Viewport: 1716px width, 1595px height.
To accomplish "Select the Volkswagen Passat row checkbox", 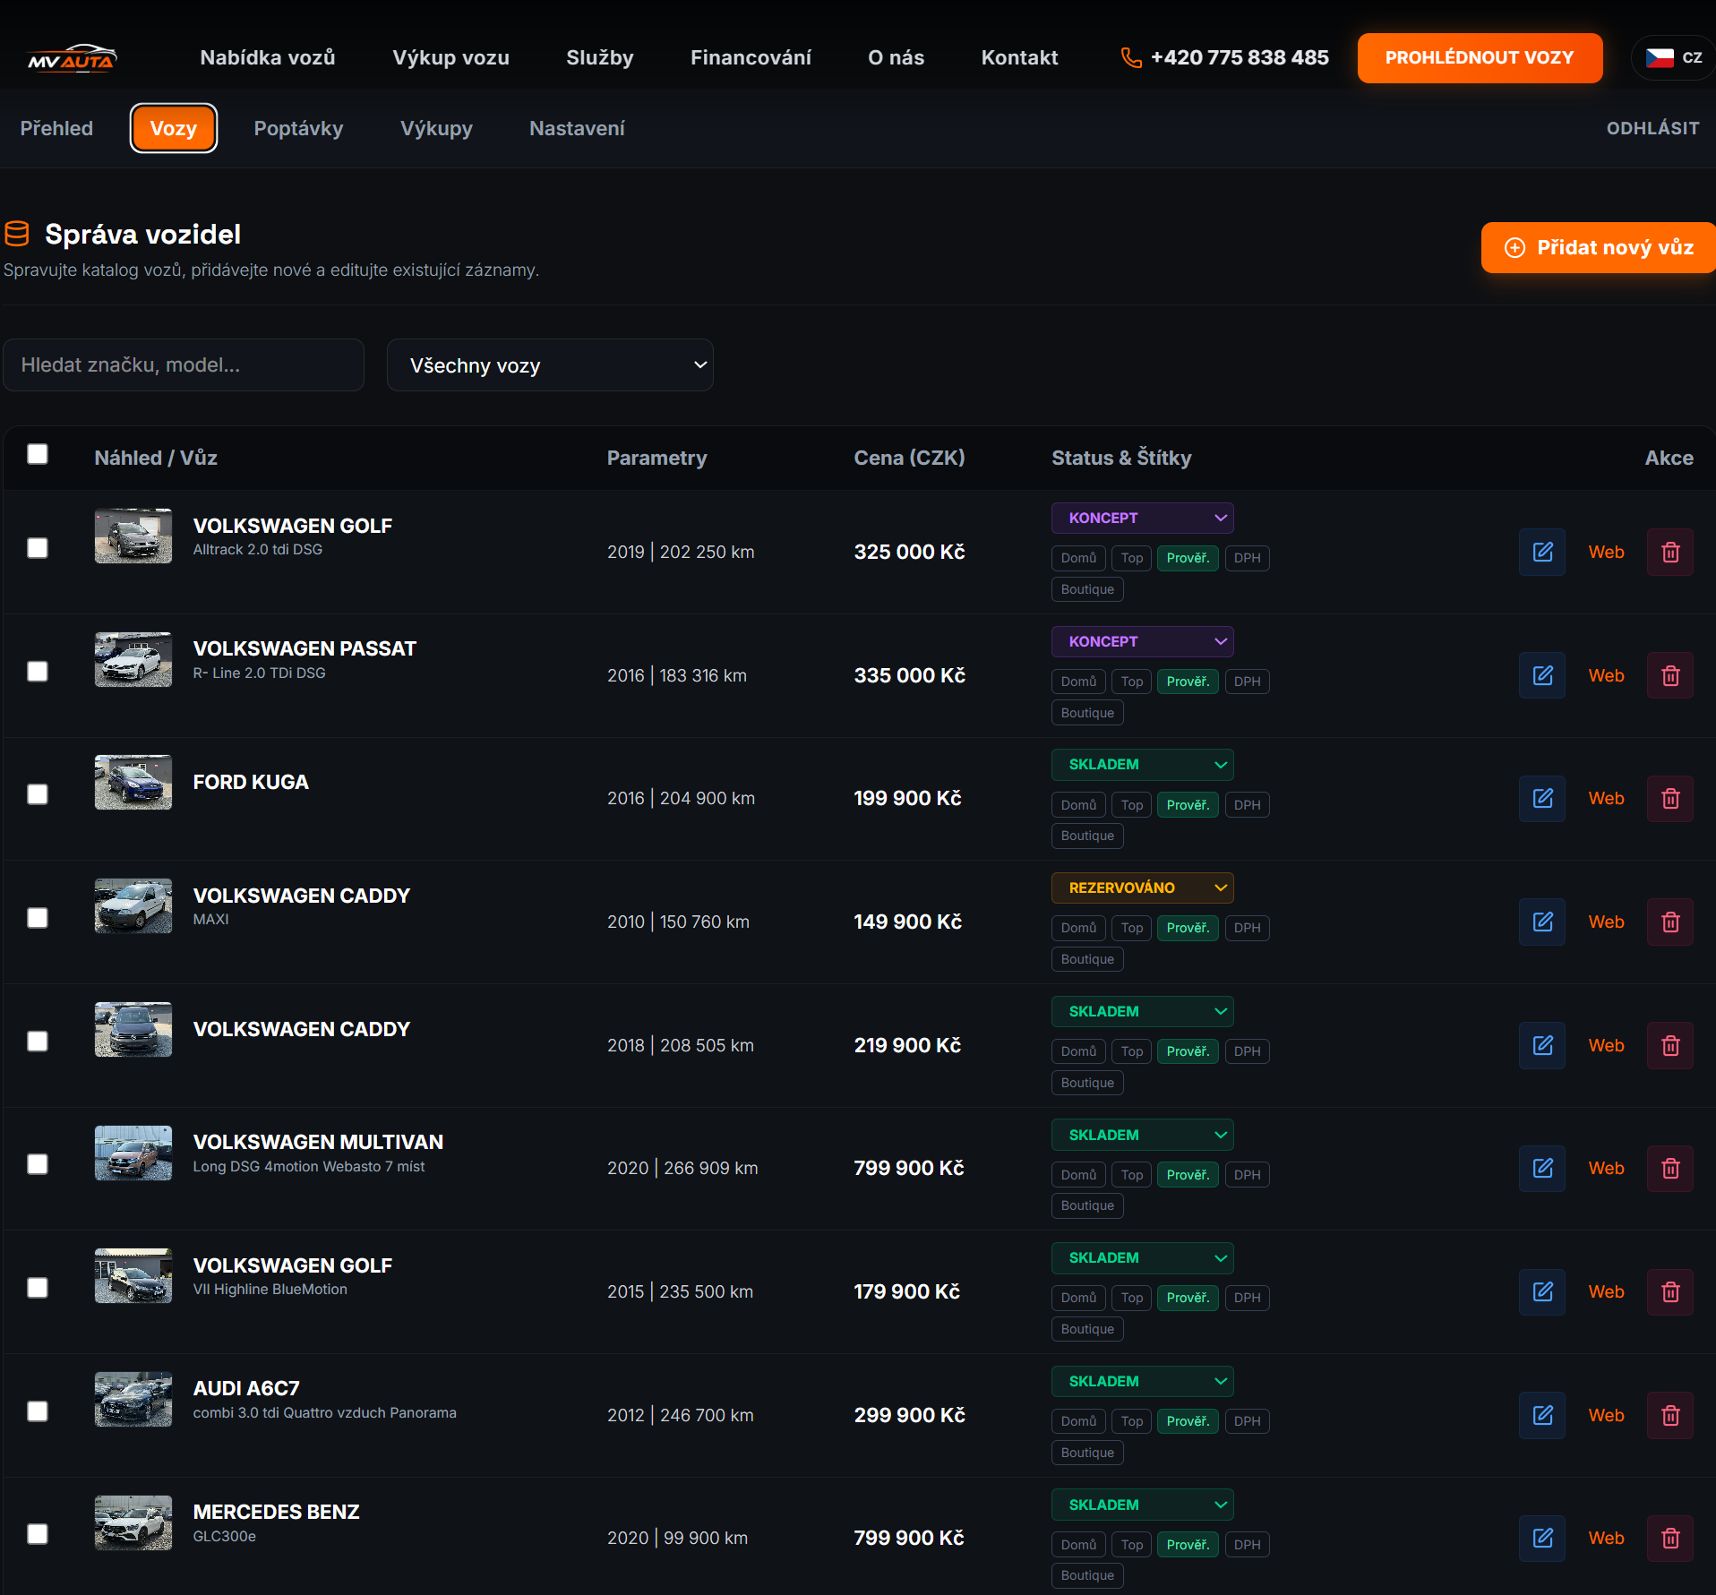I will [38, 672].
